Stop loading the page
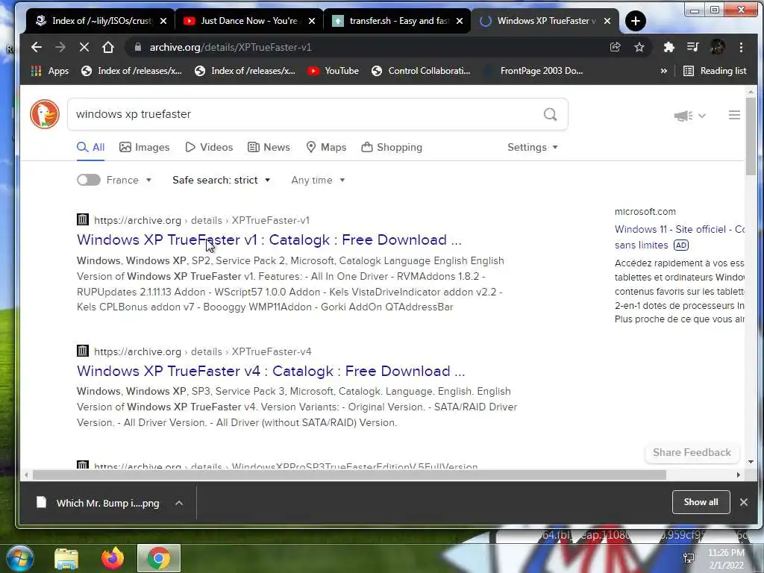Image resolution: width=764 pixels, height=573 pixels. (x=84, y=47)
